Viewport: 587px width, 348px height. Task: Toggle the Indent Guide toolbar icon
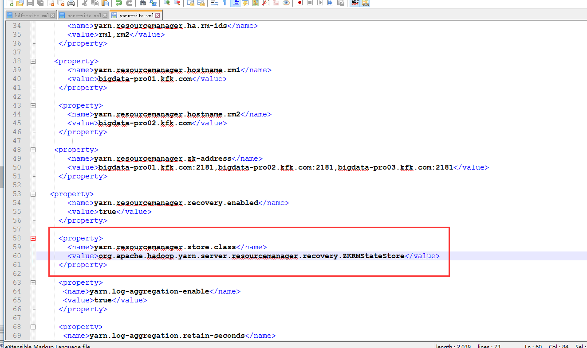[235, 3]
